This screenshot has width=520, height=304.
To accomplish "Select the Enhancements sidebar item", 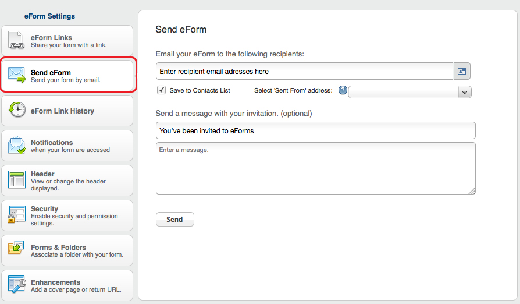I will [x=67, y=285].
